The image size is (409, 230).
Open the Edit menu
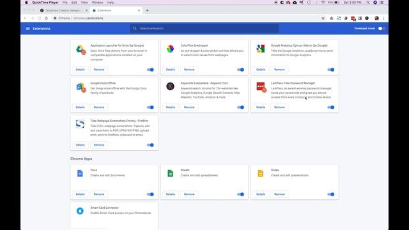(74, 3)
